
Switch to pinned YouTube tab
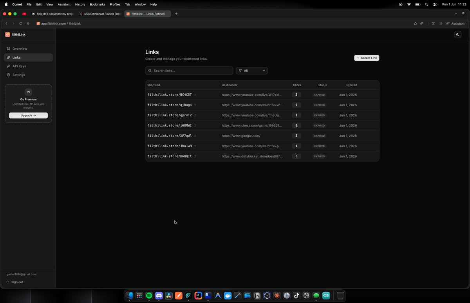[24, 14]
